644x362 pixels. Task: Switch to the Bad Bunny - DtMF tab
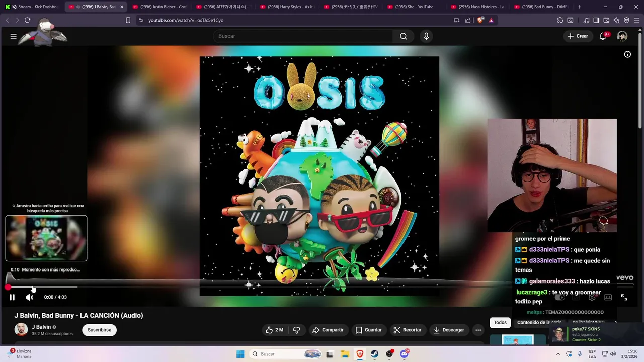[x=542, y=7]
